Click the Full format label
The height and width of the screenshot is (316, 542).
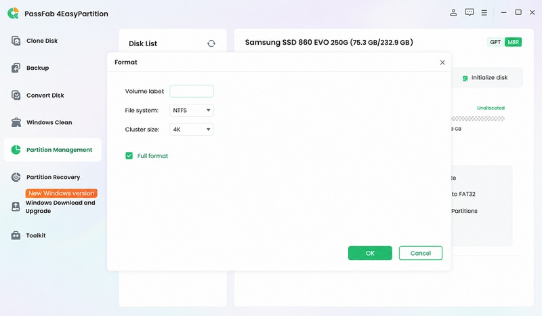pyautogui.click(x=152, y=156)
